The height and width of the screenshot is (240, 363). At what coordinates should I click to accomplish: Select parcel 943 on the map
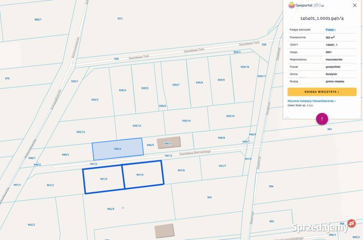[x=209, y=197]
